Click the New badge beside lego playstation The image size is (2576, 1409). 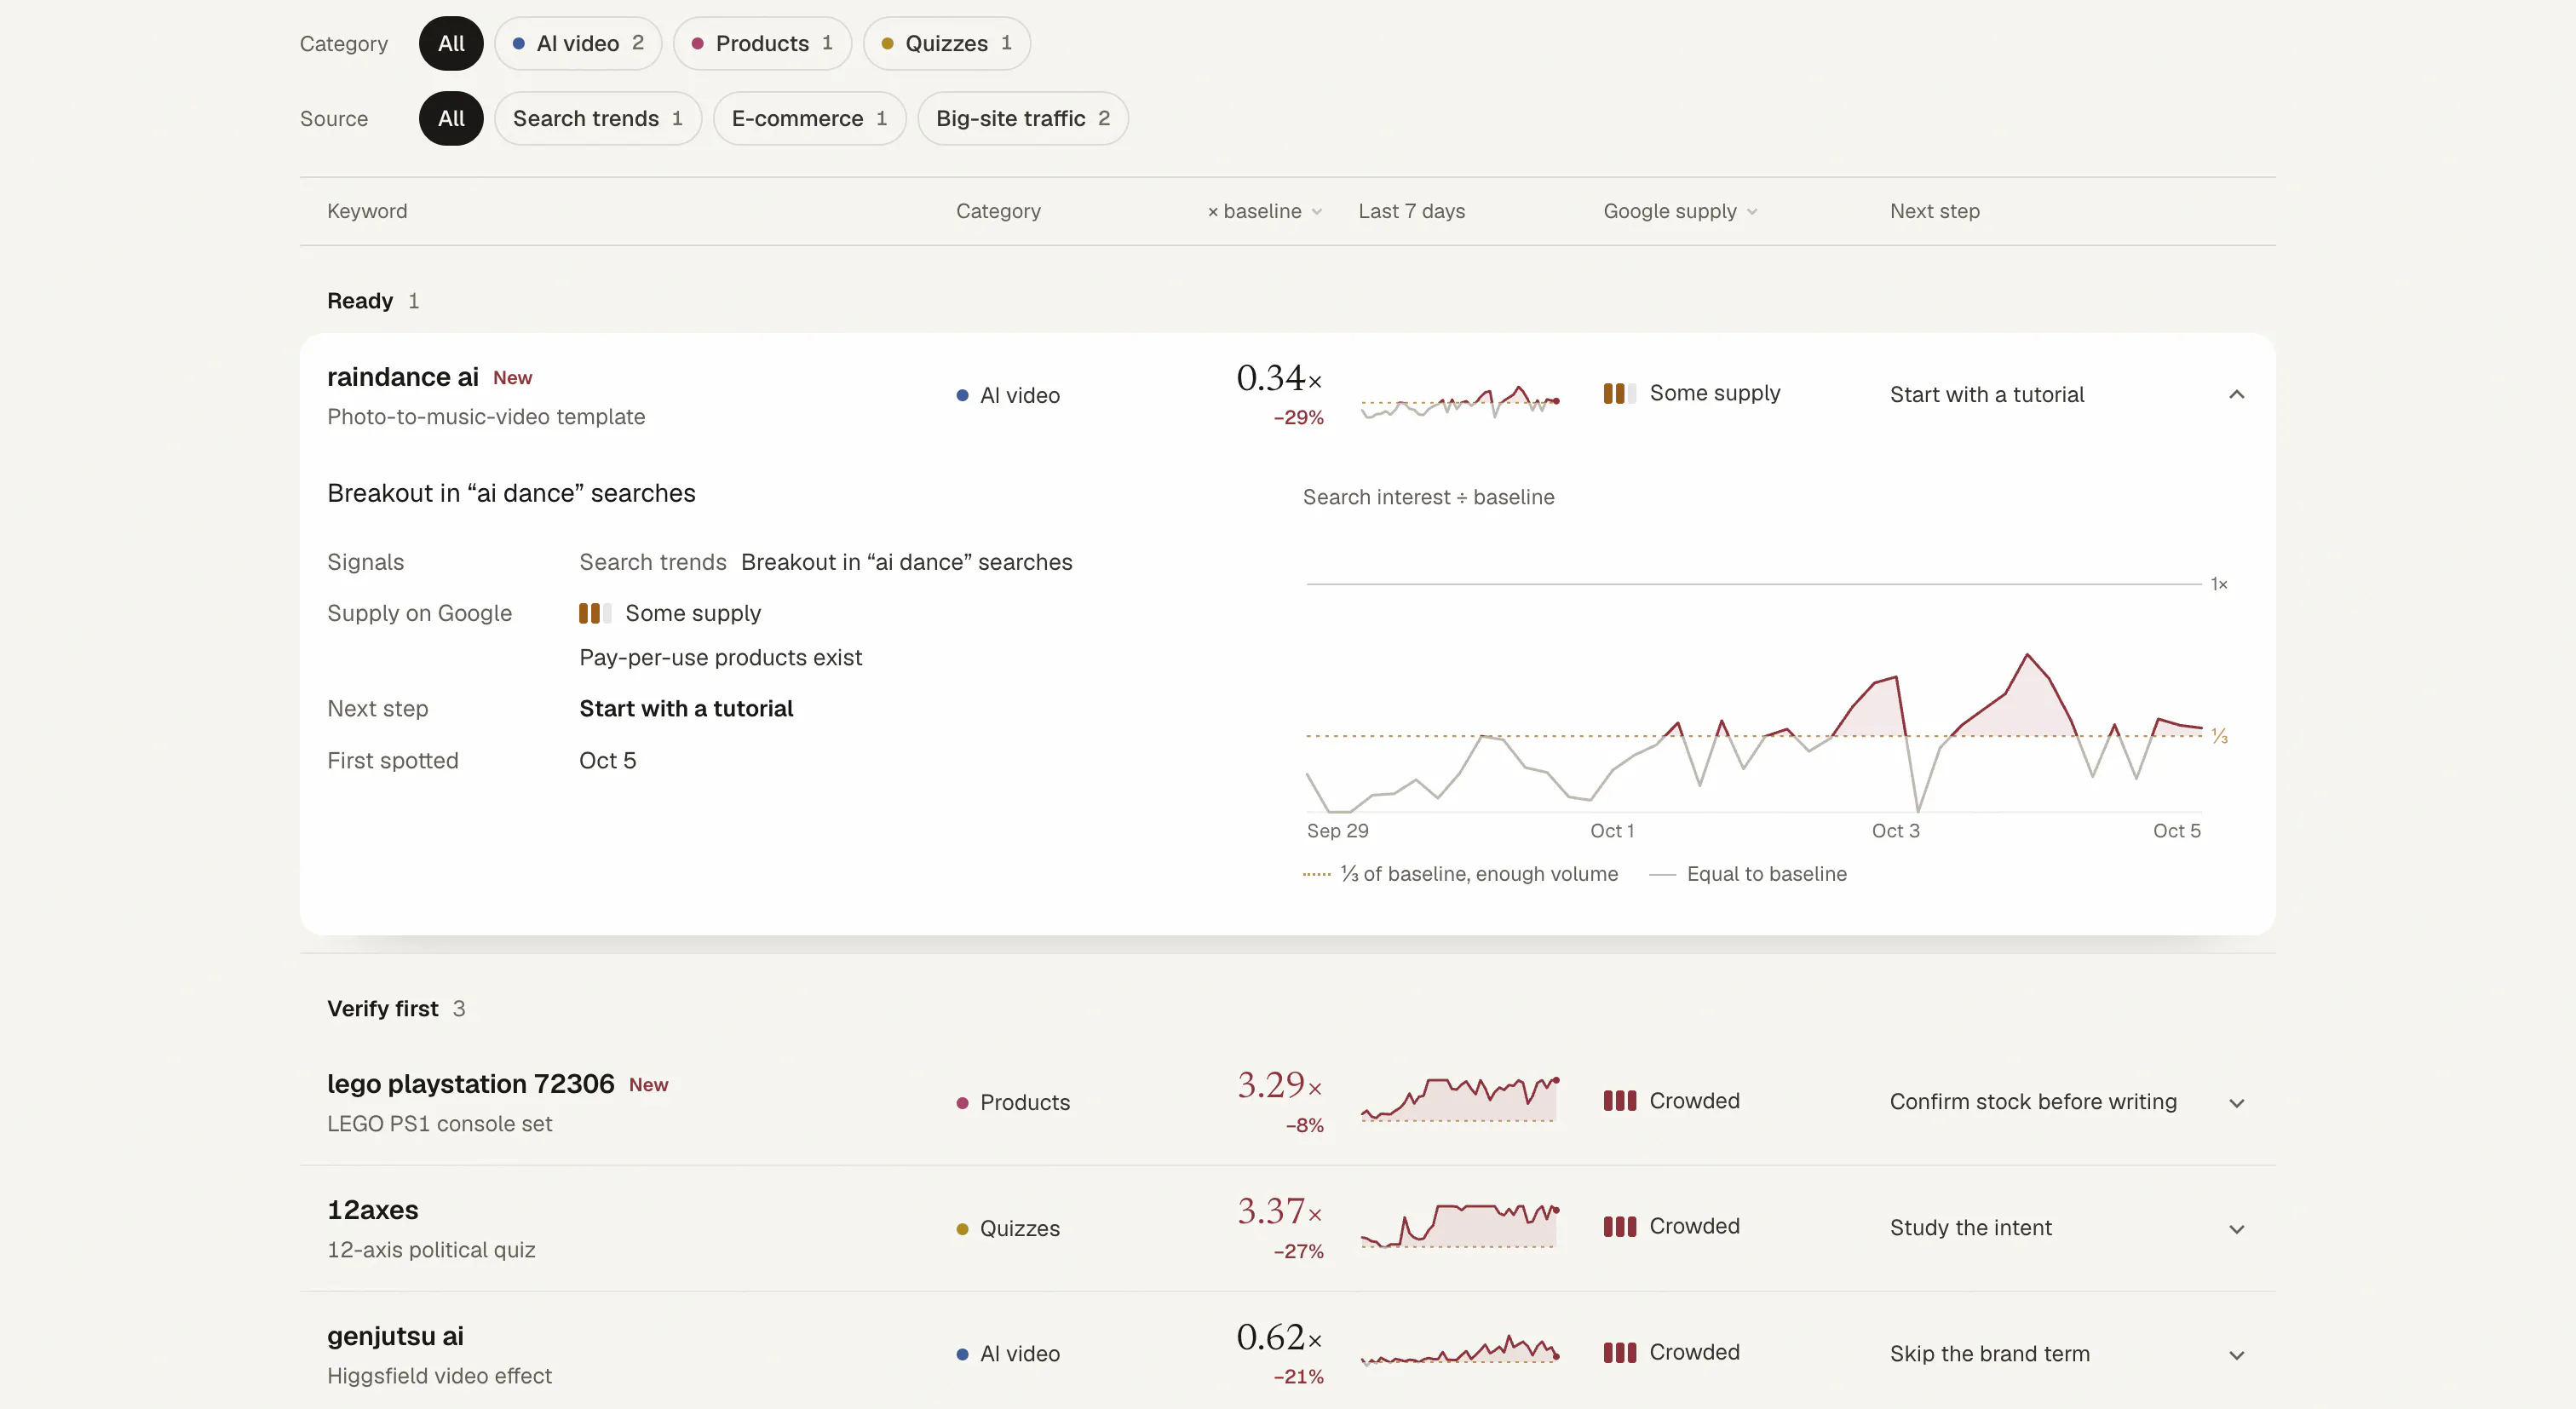click(649, 1085)
